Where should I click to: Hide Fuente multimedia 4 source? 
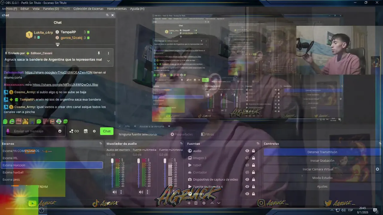click(x=247, y=187)
